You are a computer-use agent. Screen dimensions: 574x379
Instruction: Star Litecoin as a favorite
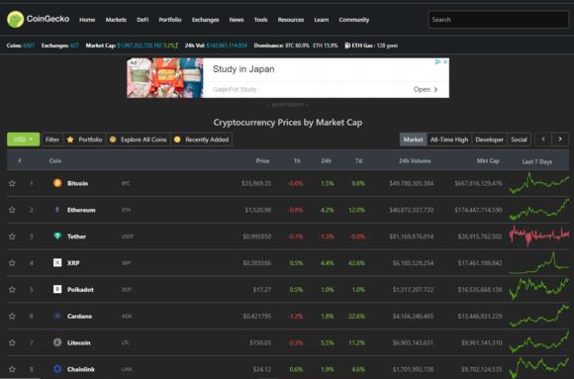point(12,342)
